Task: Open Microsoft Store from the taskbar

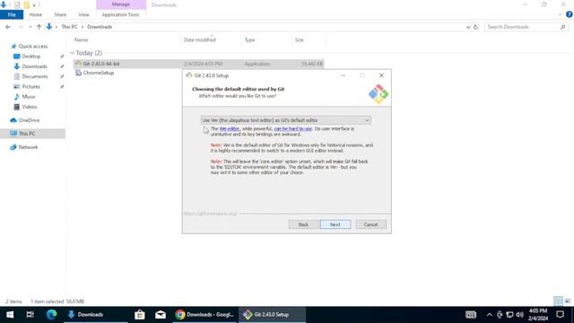Action: click(x=140, y=315)
